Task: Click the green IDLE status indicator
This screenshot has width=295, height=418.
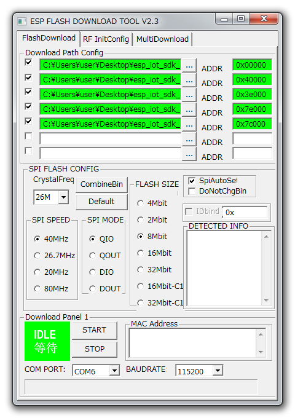Action: tap(47, 341)
